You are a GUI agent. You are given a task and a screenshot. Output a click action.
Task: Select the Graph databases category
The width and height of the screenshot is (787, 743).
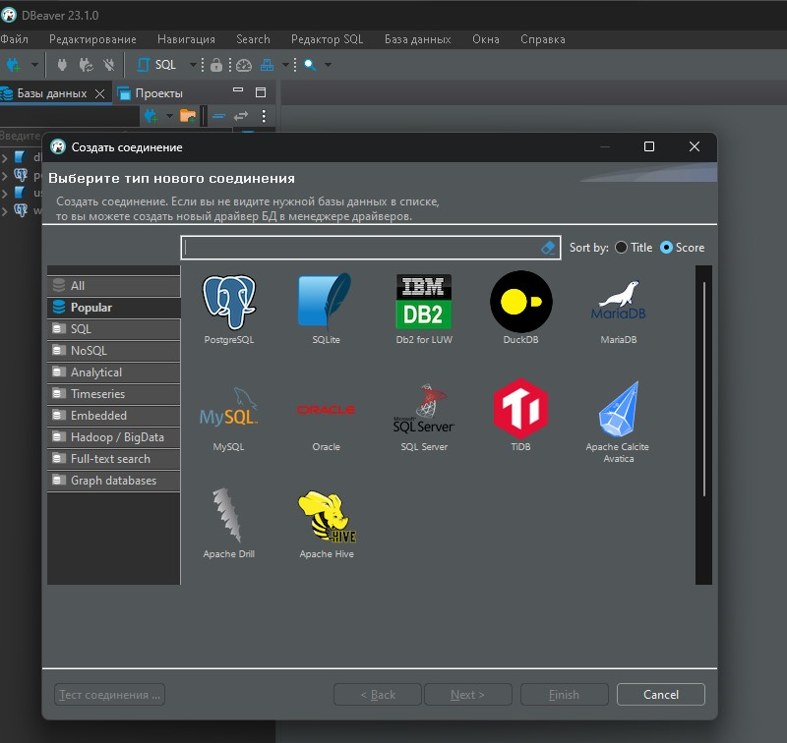[113, 481]
